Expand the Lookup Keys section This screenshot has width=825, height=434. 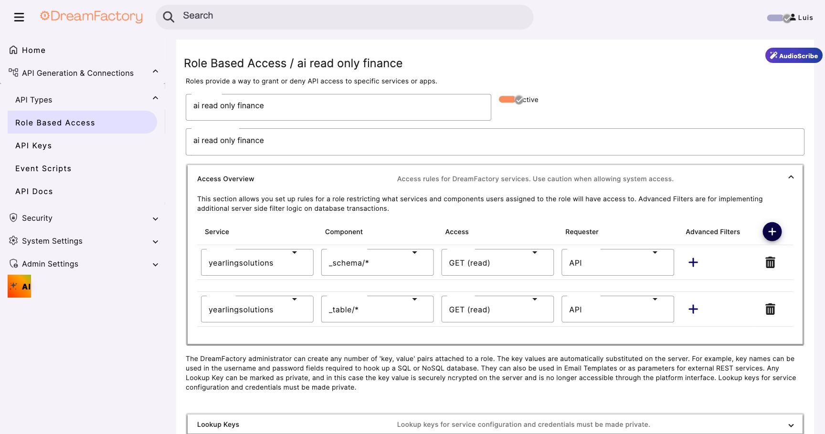(x=791, y=424)
